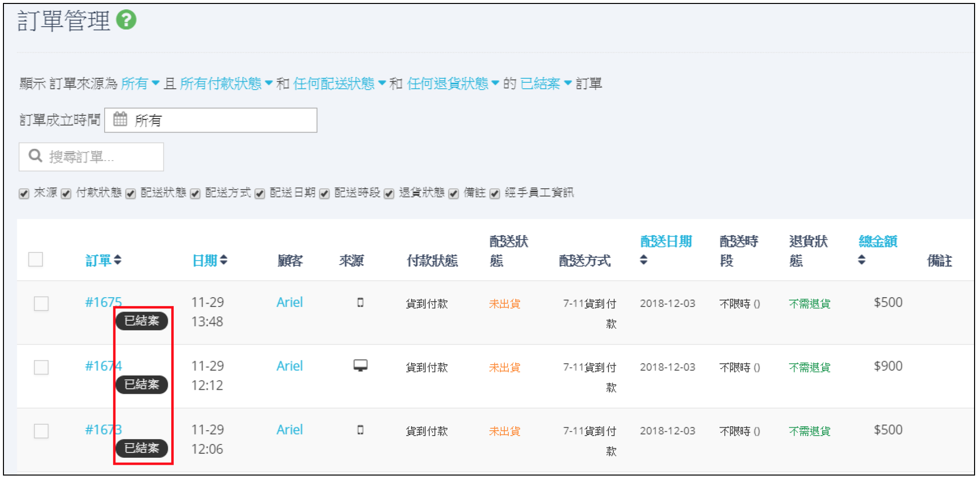Open the 所有付款狀態 dropdown

(226, 83)
